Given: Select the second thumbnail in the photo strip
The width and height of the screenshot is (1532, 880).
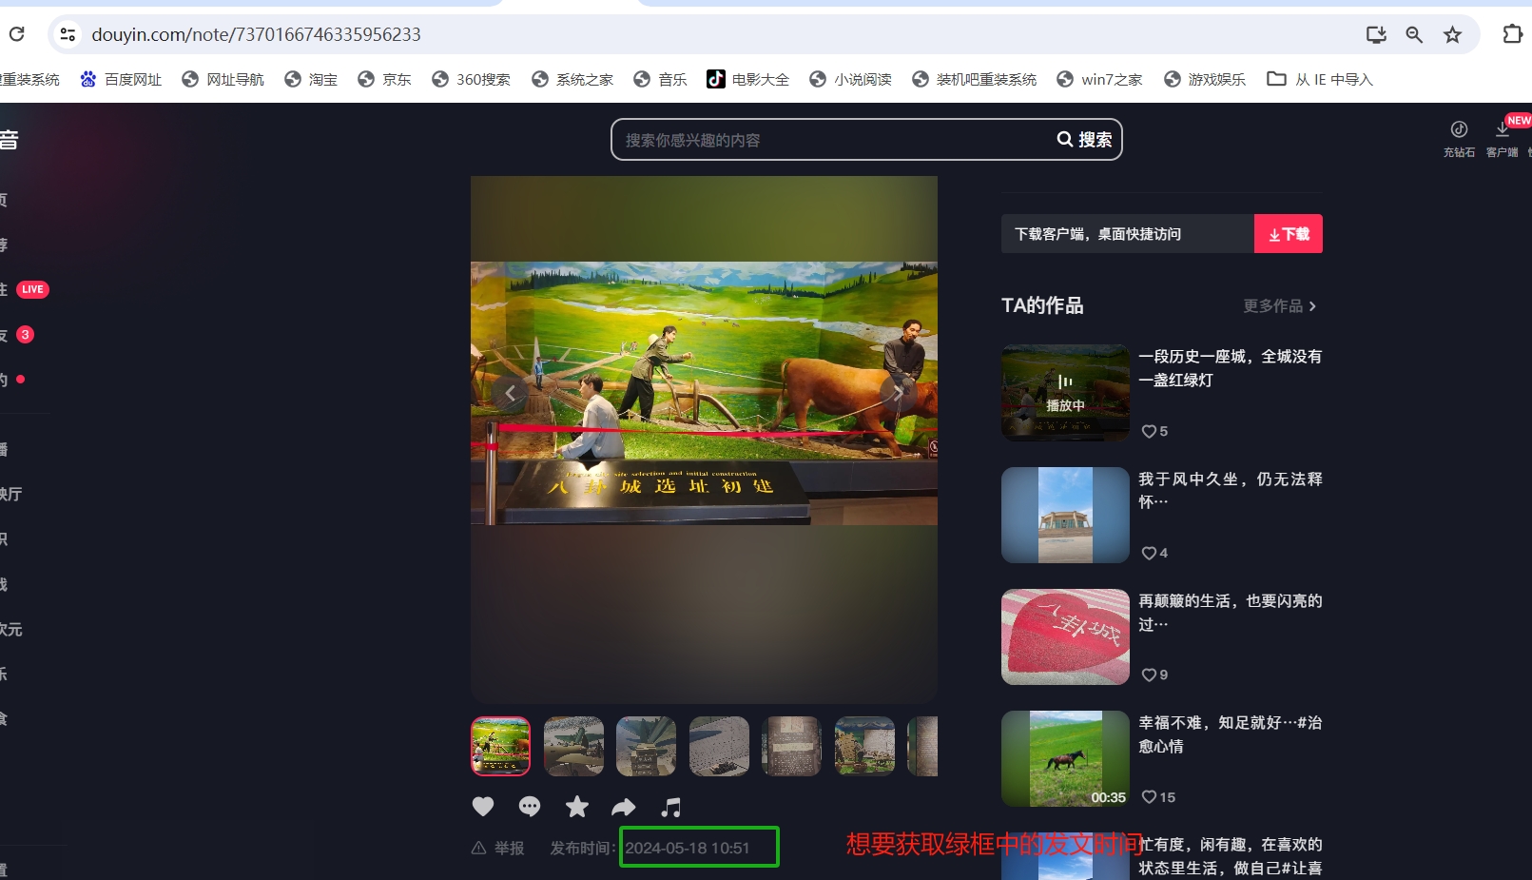Looking at the screenshot, I should click(x=573, y=746).
